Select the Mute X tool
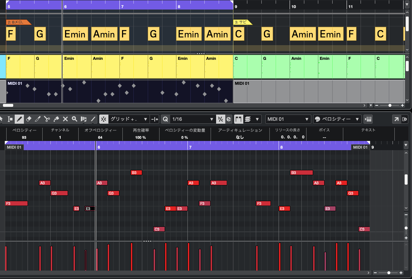Image resolution: width=412 pixels, height=279 pixels. [65, 119]
